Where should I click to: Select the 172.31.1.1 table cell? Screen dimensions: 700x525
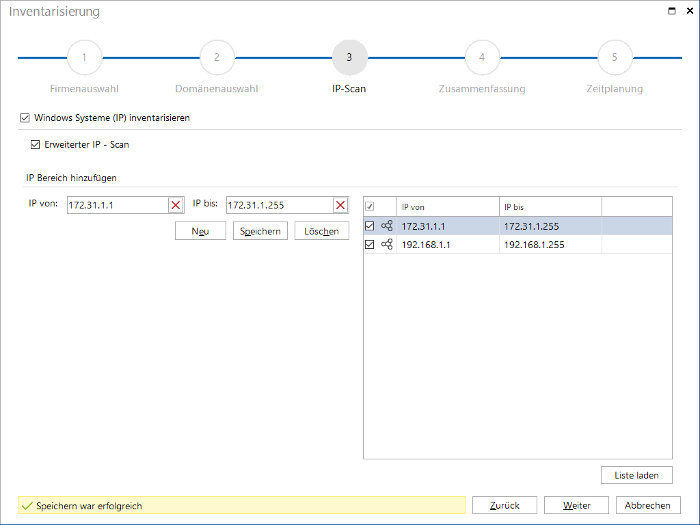coord(448,226)
